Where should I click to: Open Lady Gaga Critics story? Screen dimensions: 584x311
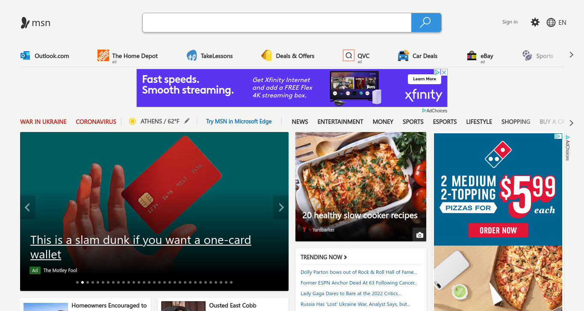point(351,293)
